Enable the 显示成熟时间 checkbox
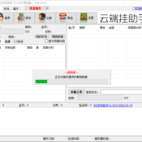Screen dimensions: 142x142 pyautogui.click(x=46, y=41)
